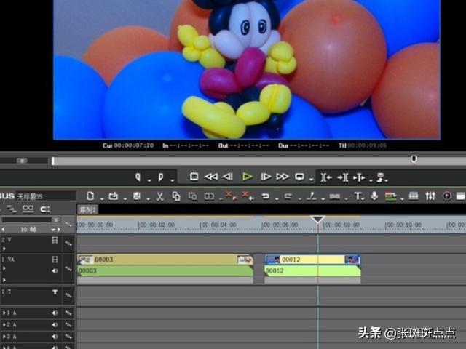Open dropdown beside Set Out icon
This screenshot has width=466, height=349.
pyautogui.click(x=173, y=180)
